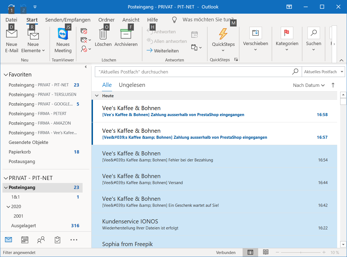Viewport: 347px width, 257px height.
Task: Show more ribbon groups arrow
Action: [334, 44]
